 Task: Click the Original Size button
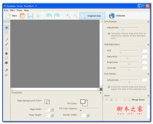point(92,16)
